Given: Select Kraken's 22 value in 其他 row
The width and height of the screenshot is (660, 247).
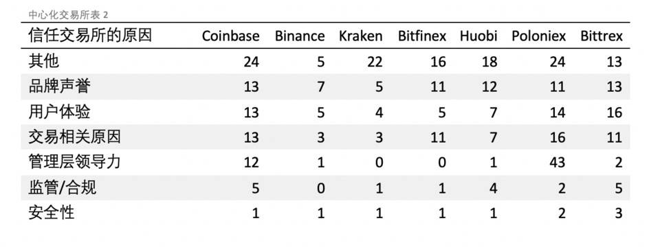Looking at the screenshot, I should point(374,62).
